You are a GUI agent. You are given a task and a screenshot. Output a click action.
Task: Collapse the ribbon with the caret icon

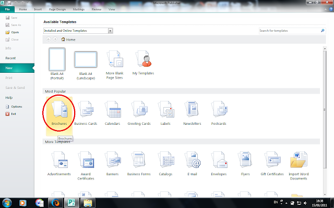[x=325, y=9]
